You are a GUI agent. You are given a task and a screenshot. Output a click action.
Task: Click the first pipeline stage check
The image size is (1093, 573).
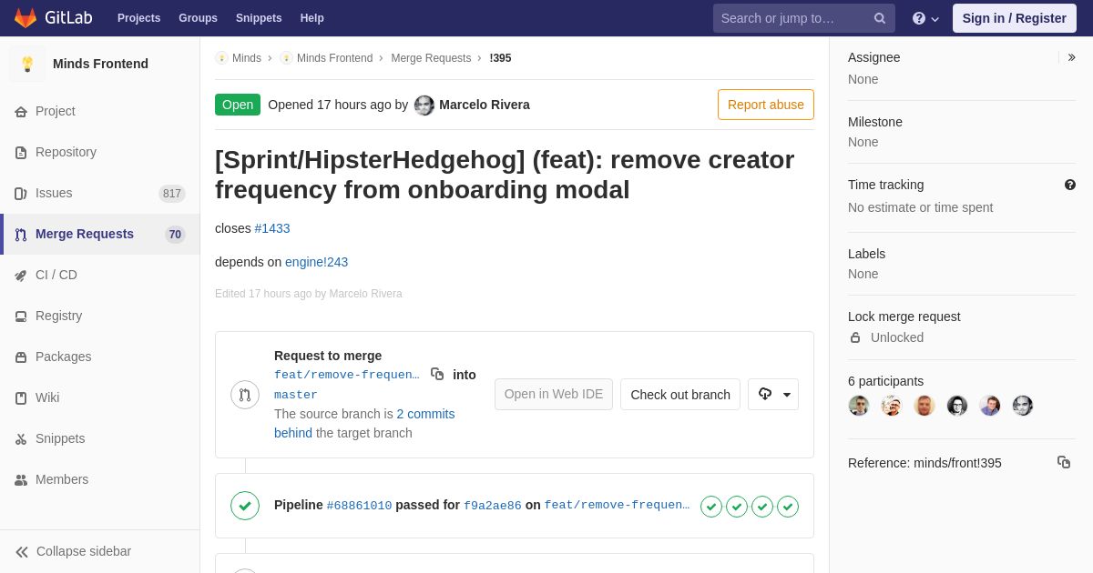[711, 507]
